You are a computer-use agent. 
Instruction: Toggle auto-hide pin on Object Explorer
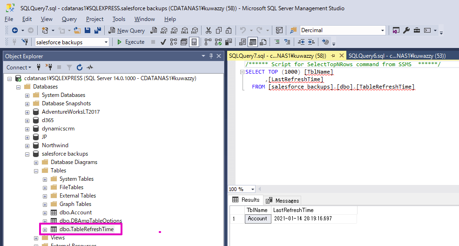coord(211,56)
